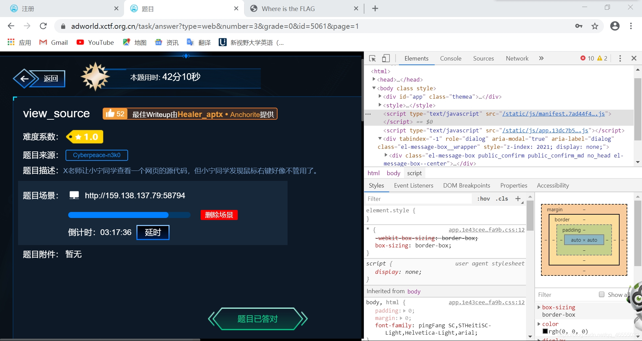Enable the Show all checkbox
This screenshot has height=341, width=642.
[x=602, y=295]
